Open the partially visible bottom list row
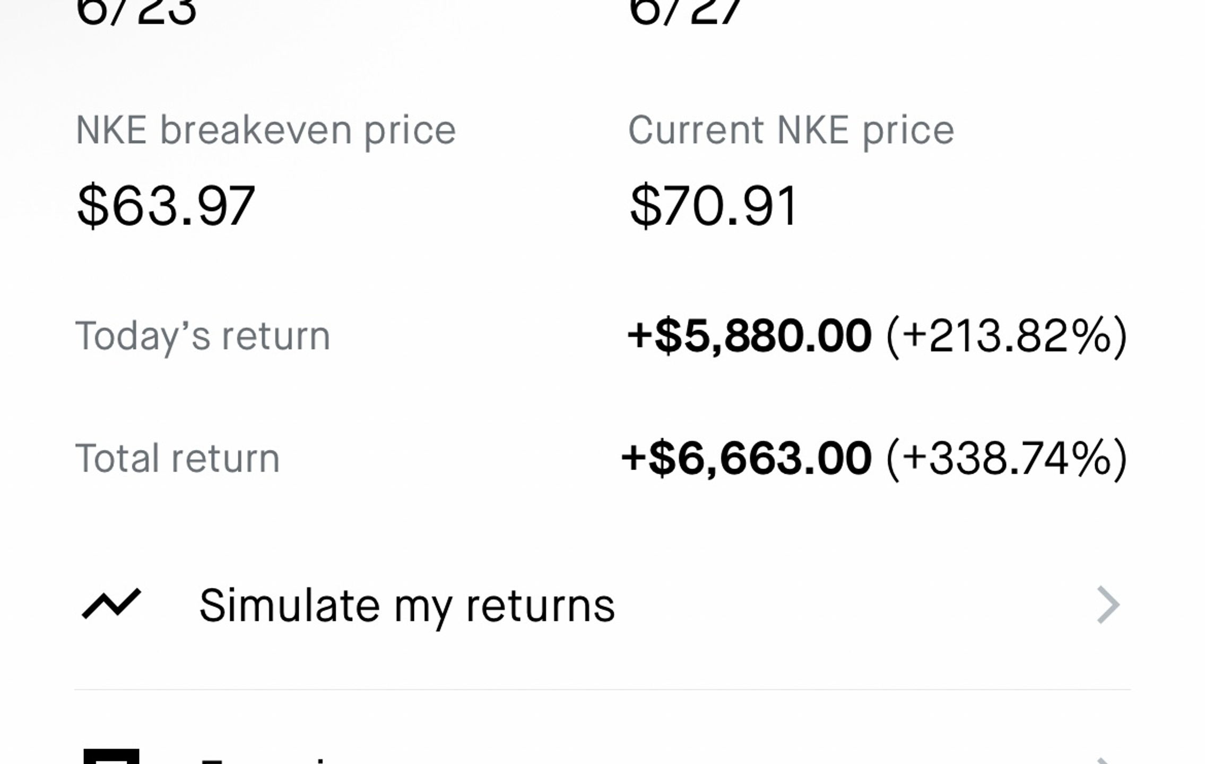Screen dimensions: 1205x764 [602, 753]
